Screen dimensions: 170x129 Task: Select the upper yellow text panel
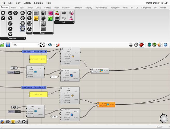38,59
